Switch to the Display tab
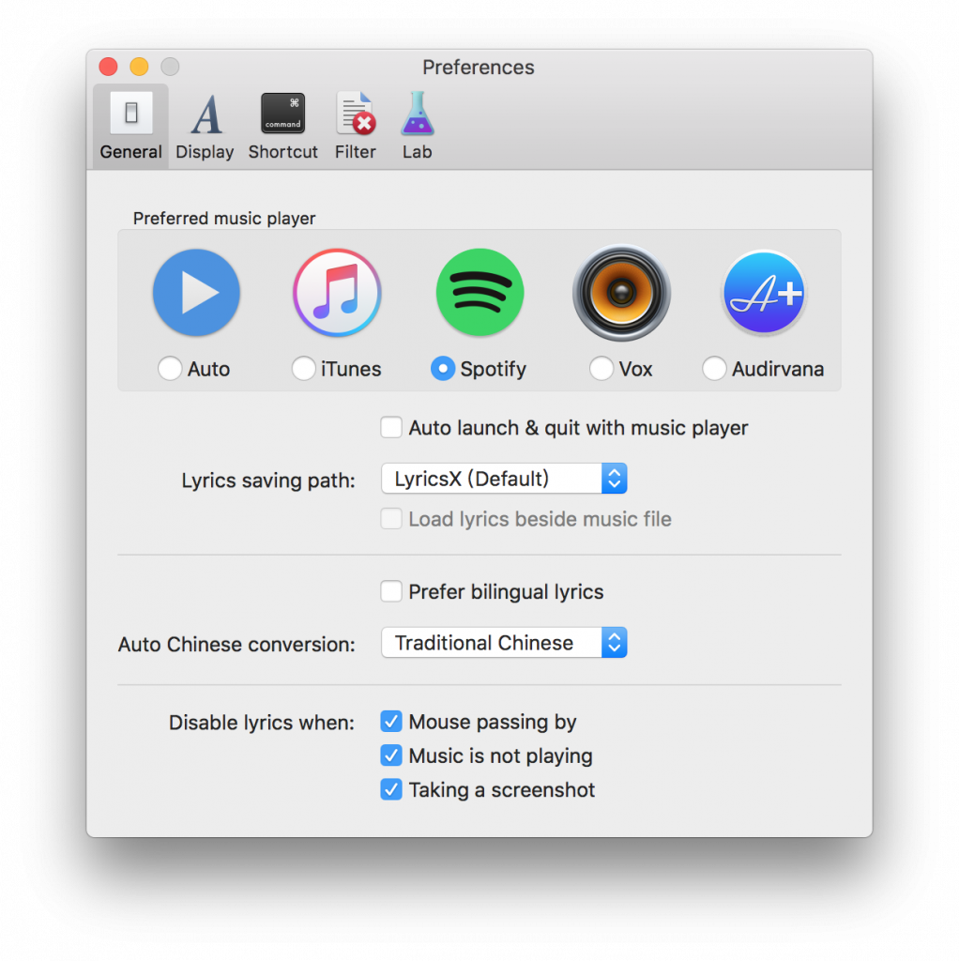 coord(205,127)
